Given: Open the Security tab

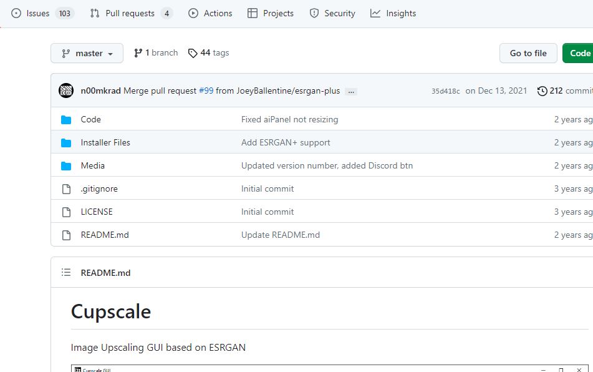Looking at the screenshot, I should pyautogui.click(x=332, y=13).
